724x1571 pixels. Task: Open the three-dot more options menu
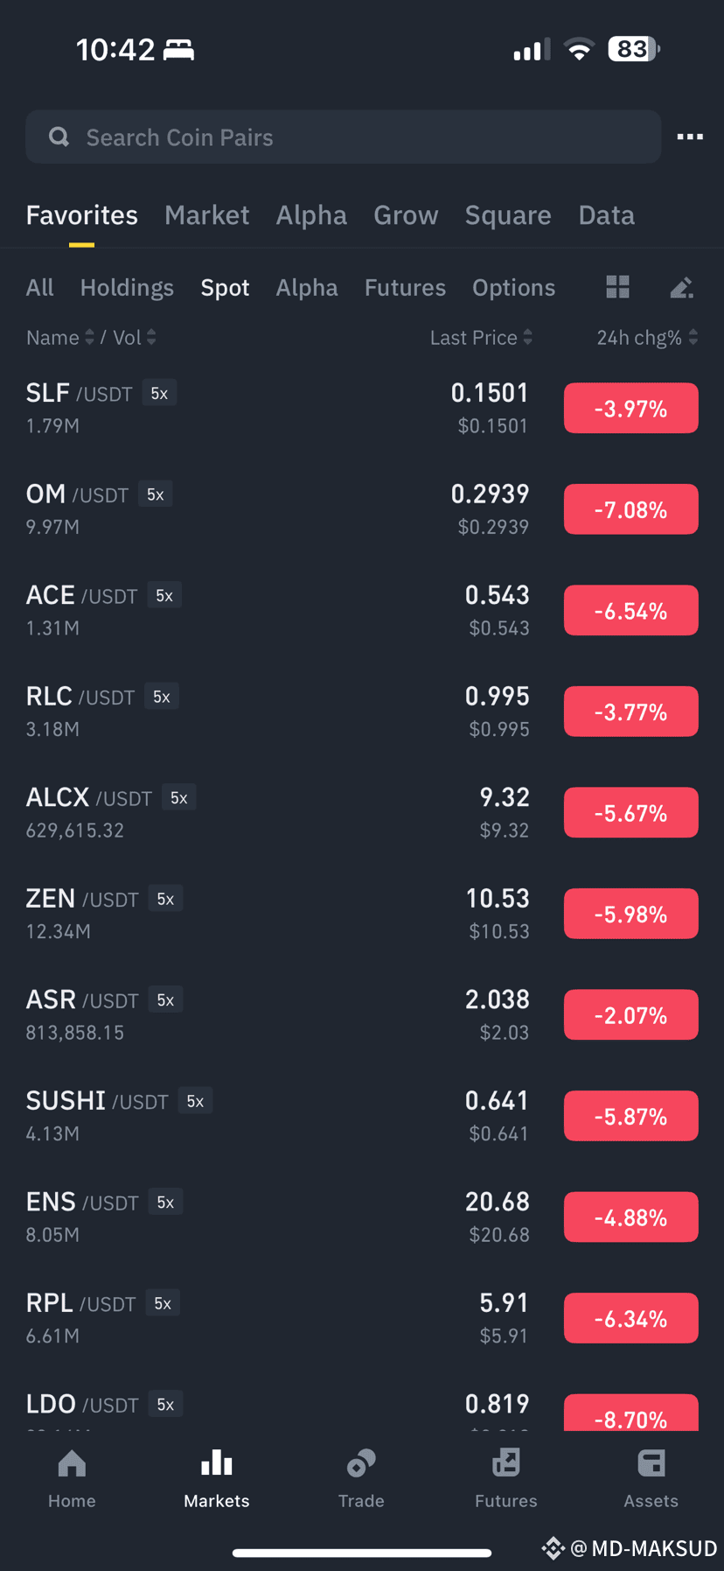tap(690, 137)
